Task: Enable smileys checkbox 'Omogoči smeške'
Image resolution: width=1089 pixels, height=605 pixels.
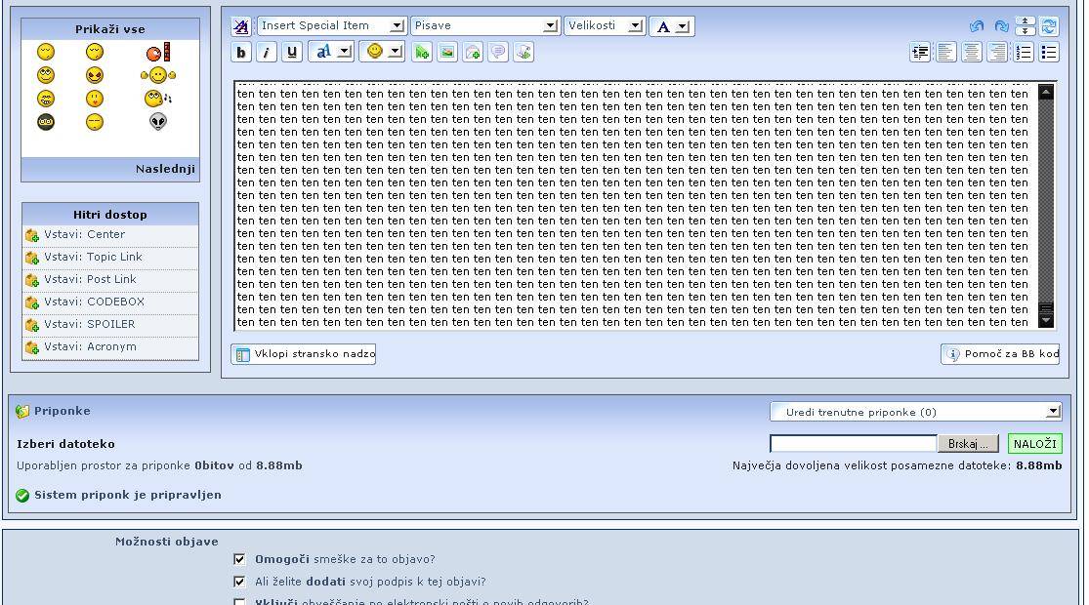Action: pyautogui.click(x=239, y=559)
